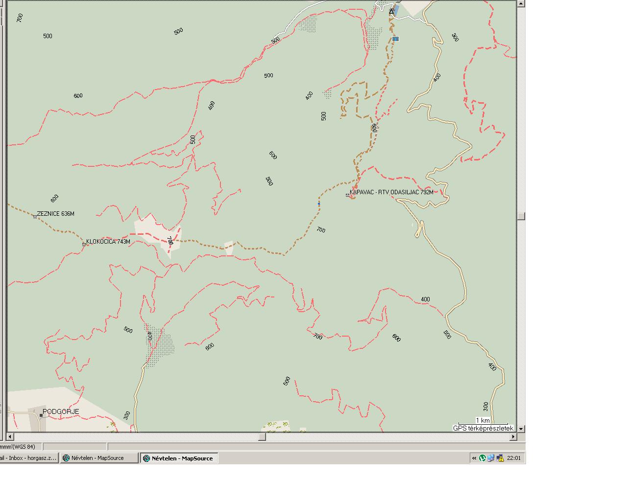Click the 700 contour label near Klokocica clearing
The height and width of the screenshot is (501, 627).
point(170,240)
